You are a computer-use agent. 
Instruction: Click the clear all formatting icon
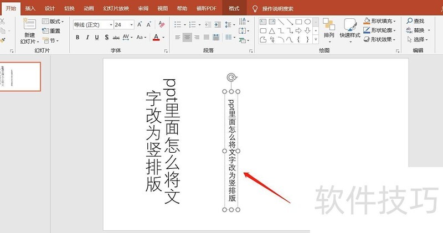[161, 25]
